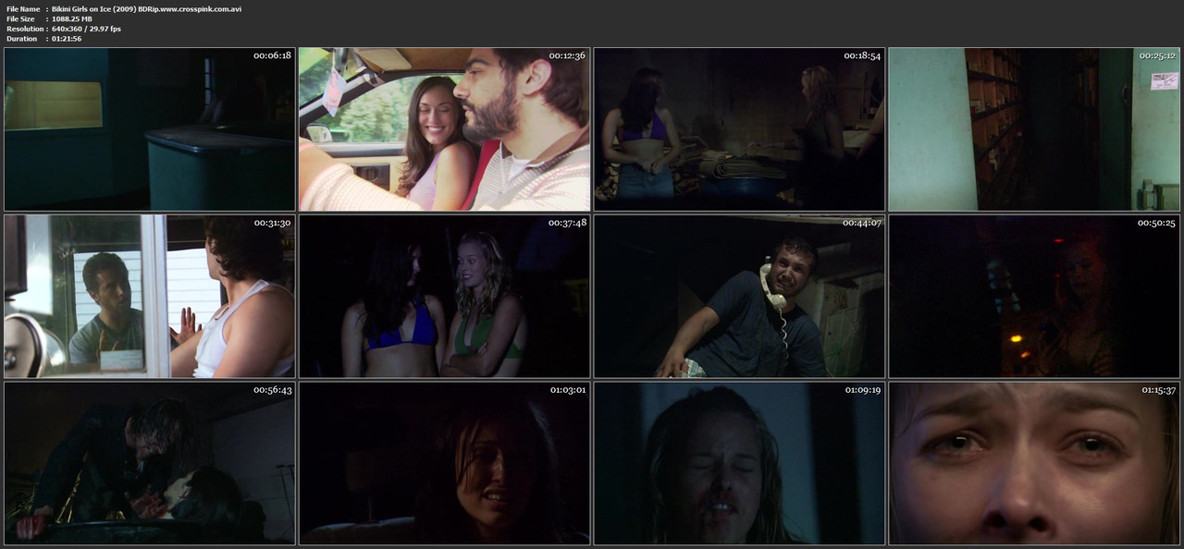Click the duration value 01:21:56
Screen dimensions: 1184x549
pos(67,39)
